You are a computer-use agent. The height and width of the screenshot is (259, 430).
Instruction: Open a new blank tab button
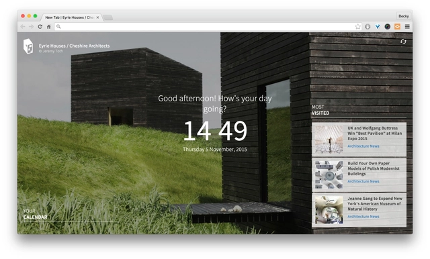click(x=107, y=17)
